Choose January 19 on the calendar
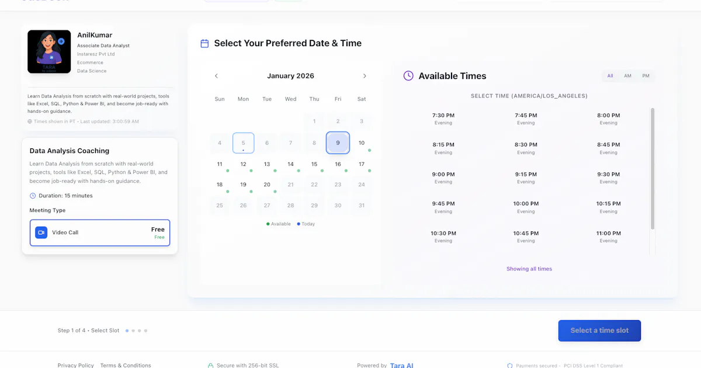701x368 pixels. [x=244, y=185]
